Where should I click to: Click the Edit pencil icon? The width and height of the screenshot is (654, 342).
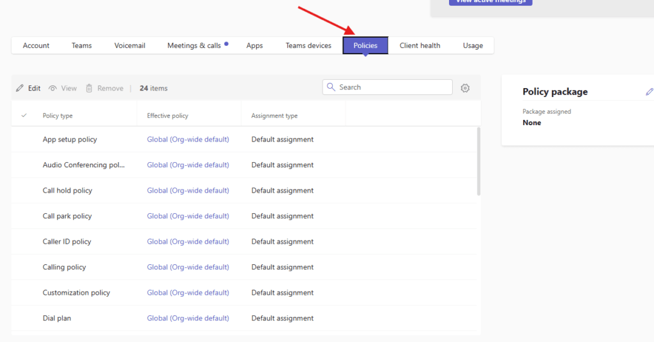point(20,88)
